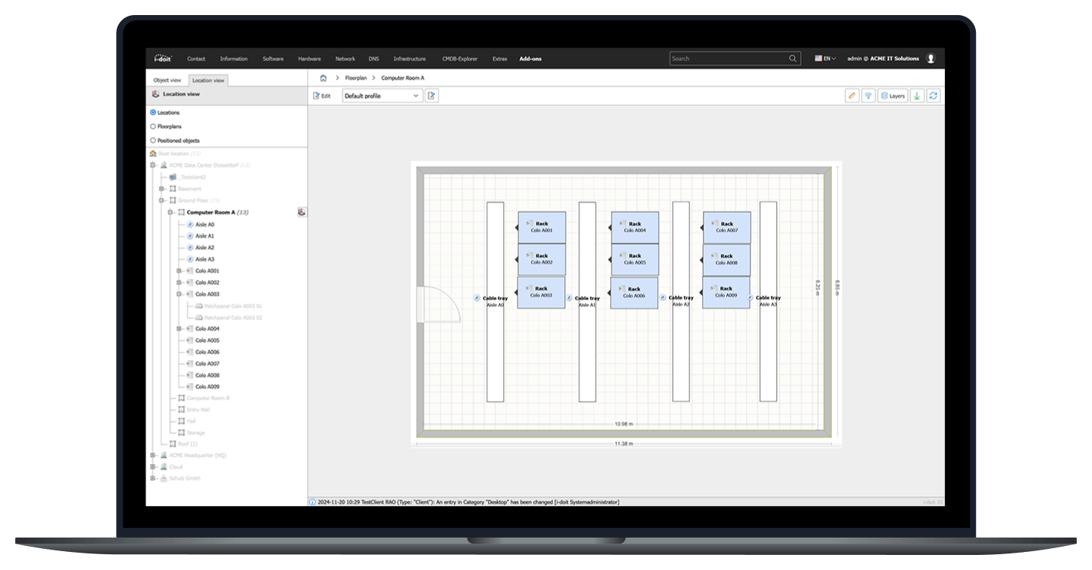This screenshot has height=570, width=1092.
Task: Open the DNS menu
Action: (374, 59)
